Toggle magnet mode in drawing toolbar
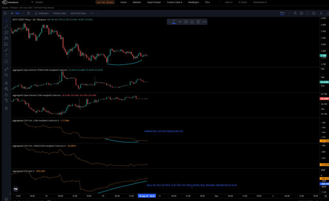Viewport: 329px width, 201px height. point(6,83)
